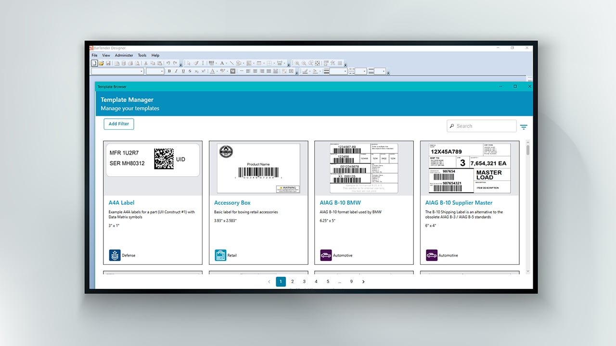The image size is (616, 346).
Task: Open the File menu
Action: [x=95, y=55]
